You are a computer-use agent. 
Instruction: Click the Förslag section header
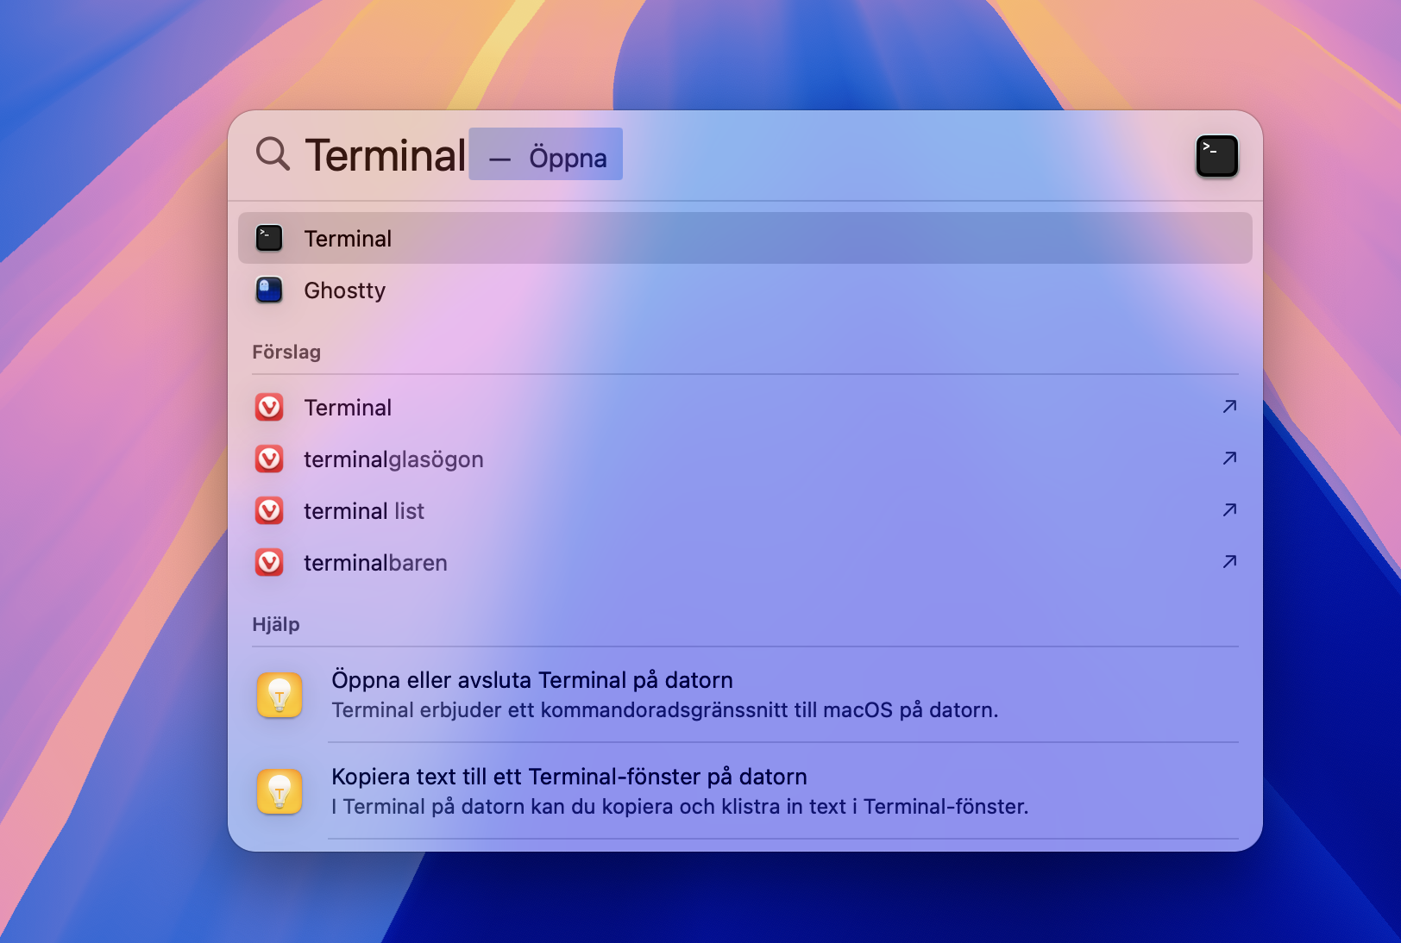tap(286, 352)
